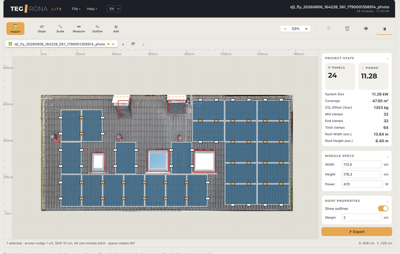Image resolution: width=400 pixels, height=254 pixels.
Task: Collapse the Module Specs section
Action: click(x=387, y=157)
